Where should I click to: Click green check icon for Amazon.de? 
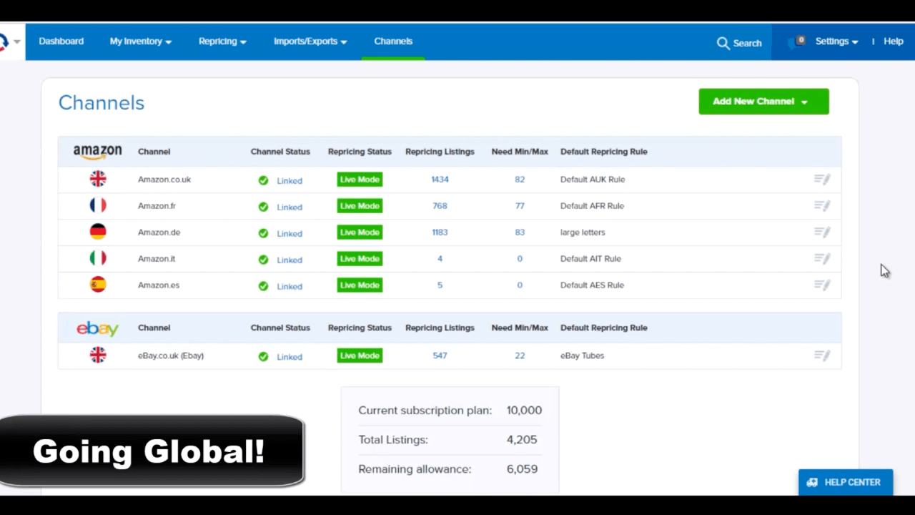tap(263, 233)
